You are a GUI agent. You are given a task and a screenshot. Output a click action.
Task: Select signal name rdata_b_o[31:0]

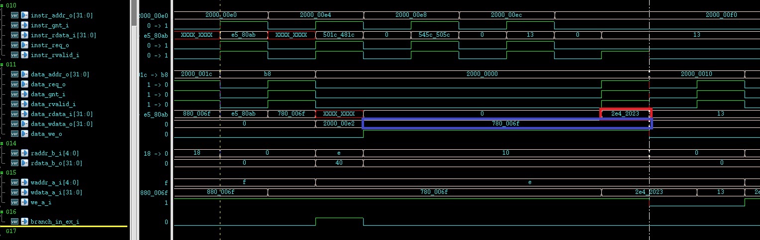click(x=57, y=163)
